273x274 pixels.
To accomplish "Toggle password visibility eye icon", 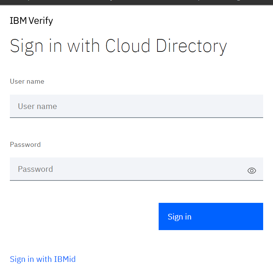I will coord(252,171).
